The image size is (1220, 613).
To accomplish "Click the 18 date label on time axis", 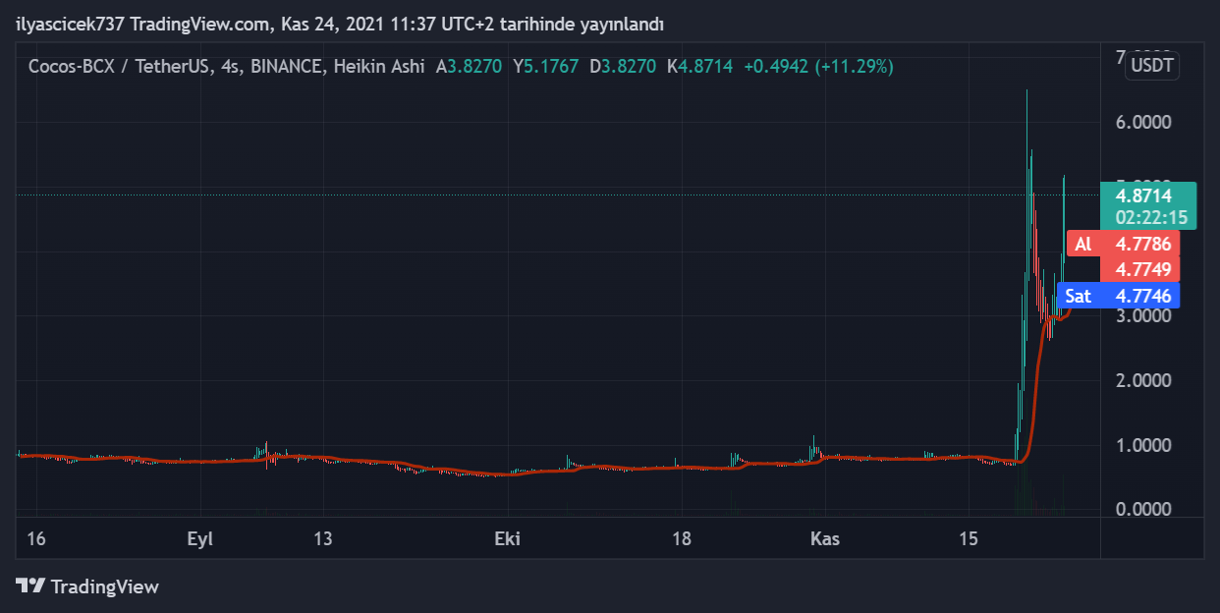I will pyautogui.click(x=682, y=538).
